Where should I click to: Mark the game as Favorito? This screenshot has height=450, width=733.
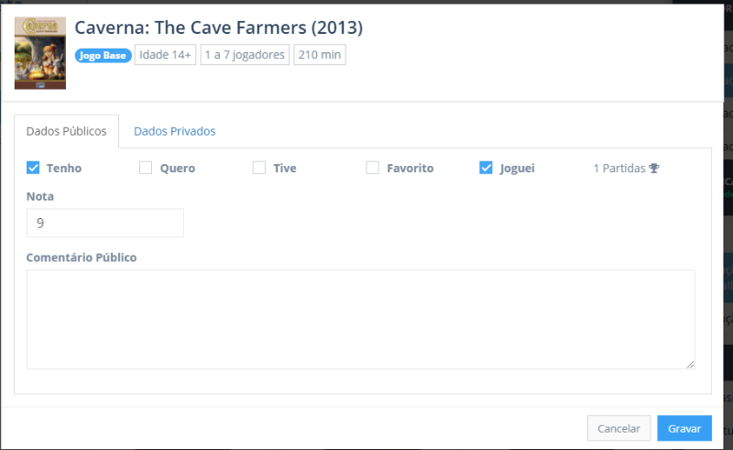[x=373, y=168]
